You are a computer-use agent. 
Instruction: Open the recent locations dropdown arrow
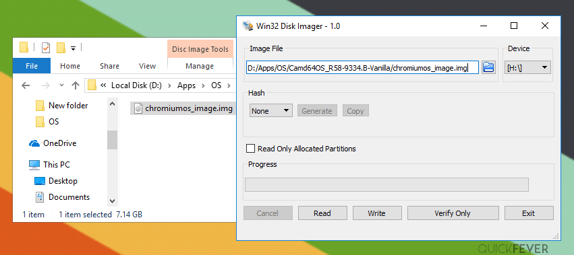click(61, 85)
